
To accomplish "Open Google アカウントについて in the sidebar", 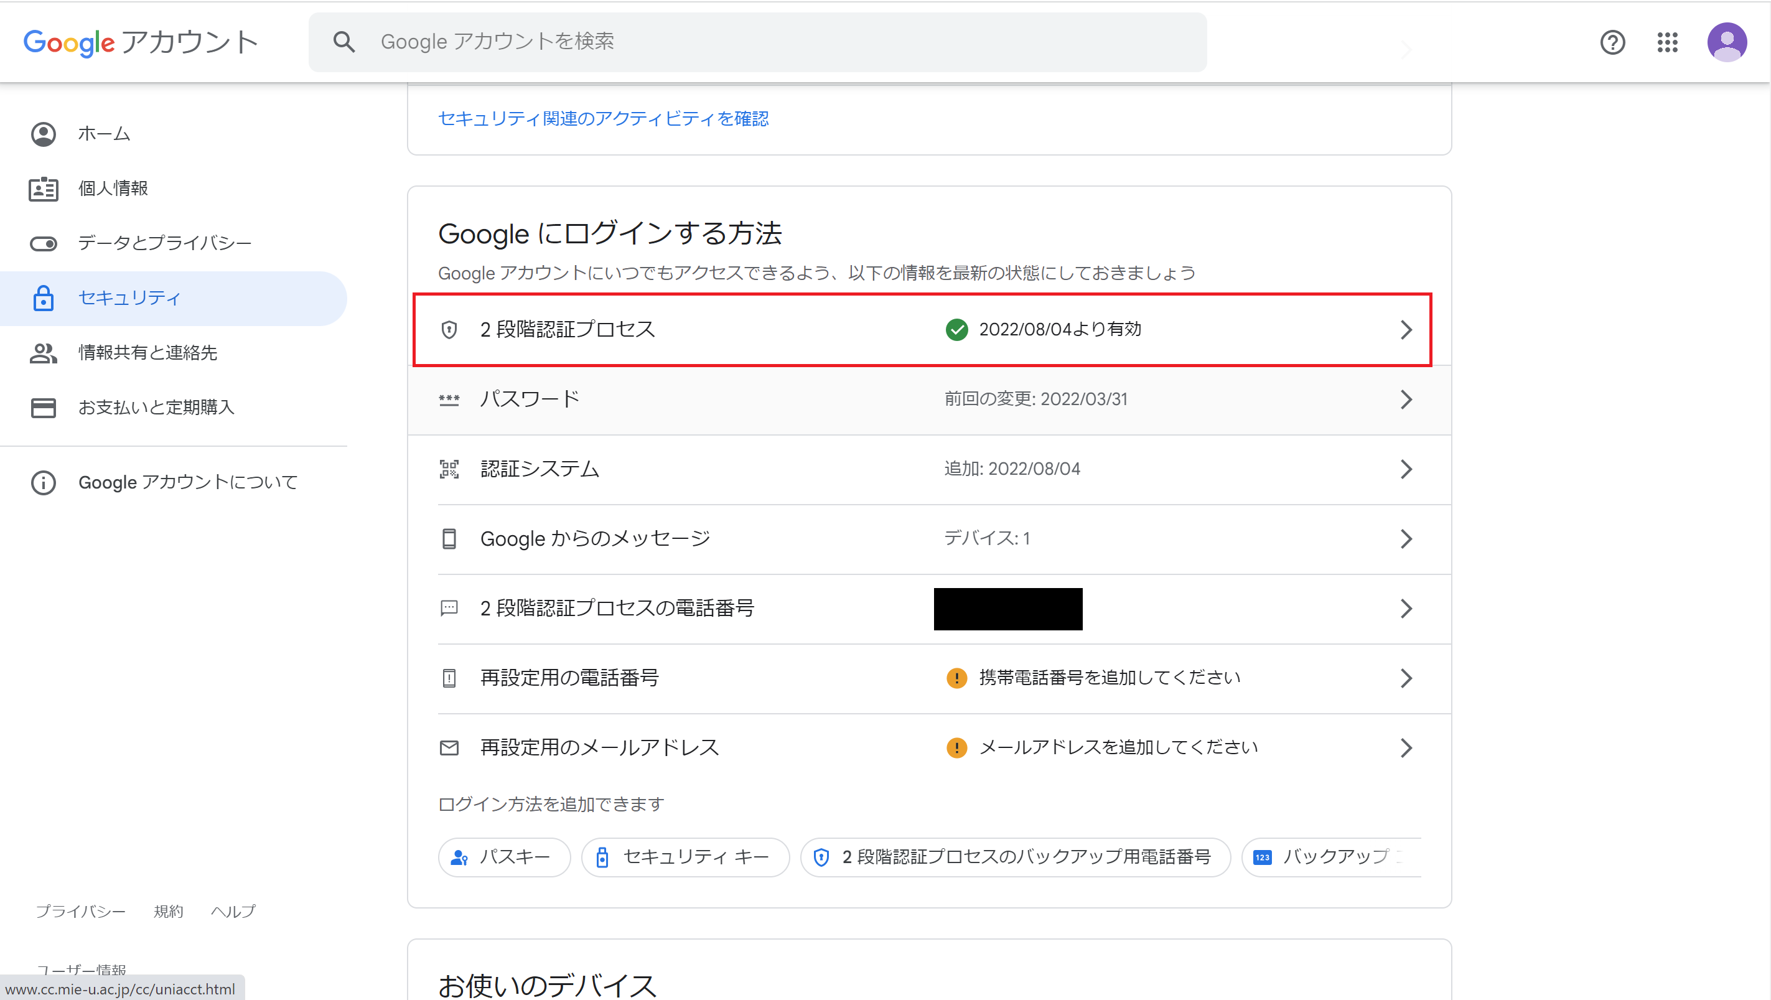I will pos(173,482).
